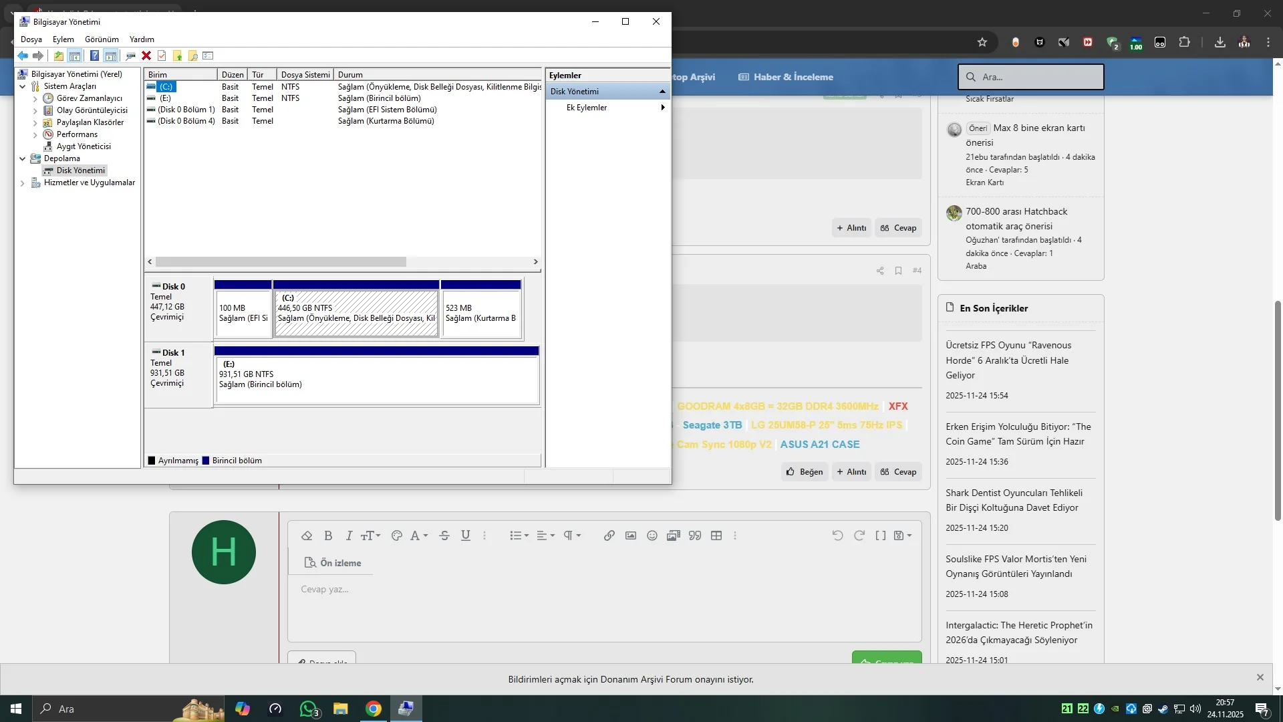Image resolution: width=1283 pixels, height=722 pixels.
Task: Open the Eylem menu
Action: click(63, 39)
